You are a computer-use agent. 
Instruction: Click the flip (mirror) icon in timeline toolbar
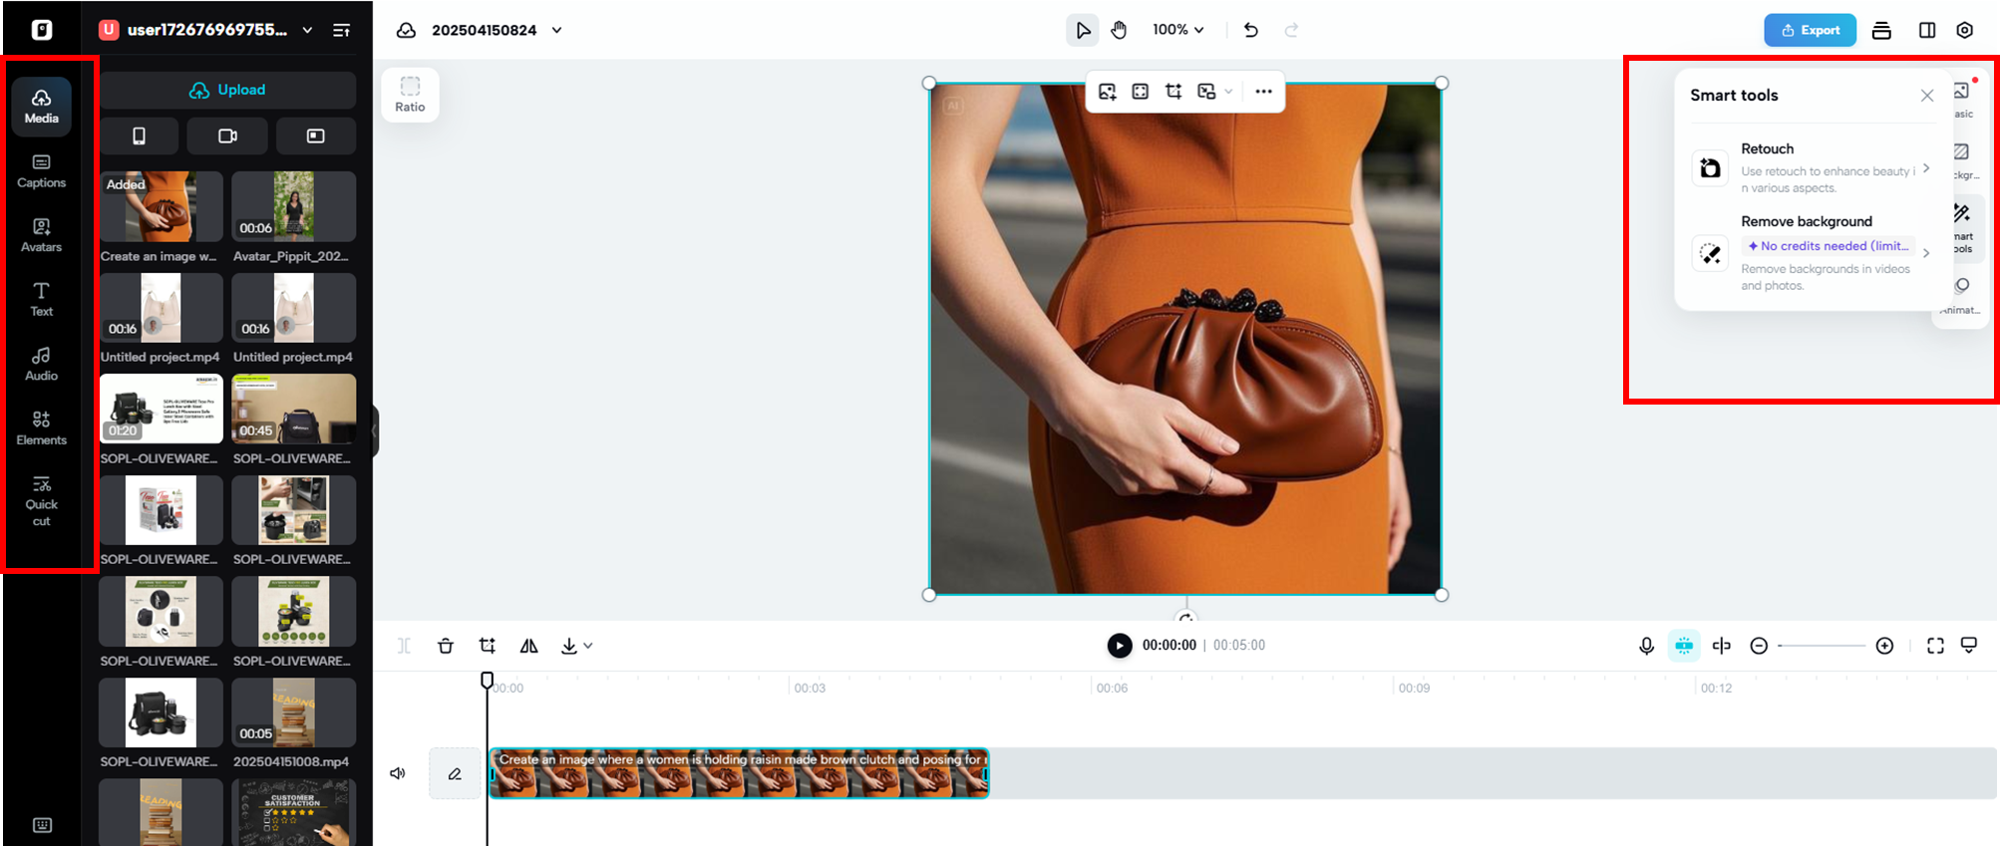tap(529, 646)
